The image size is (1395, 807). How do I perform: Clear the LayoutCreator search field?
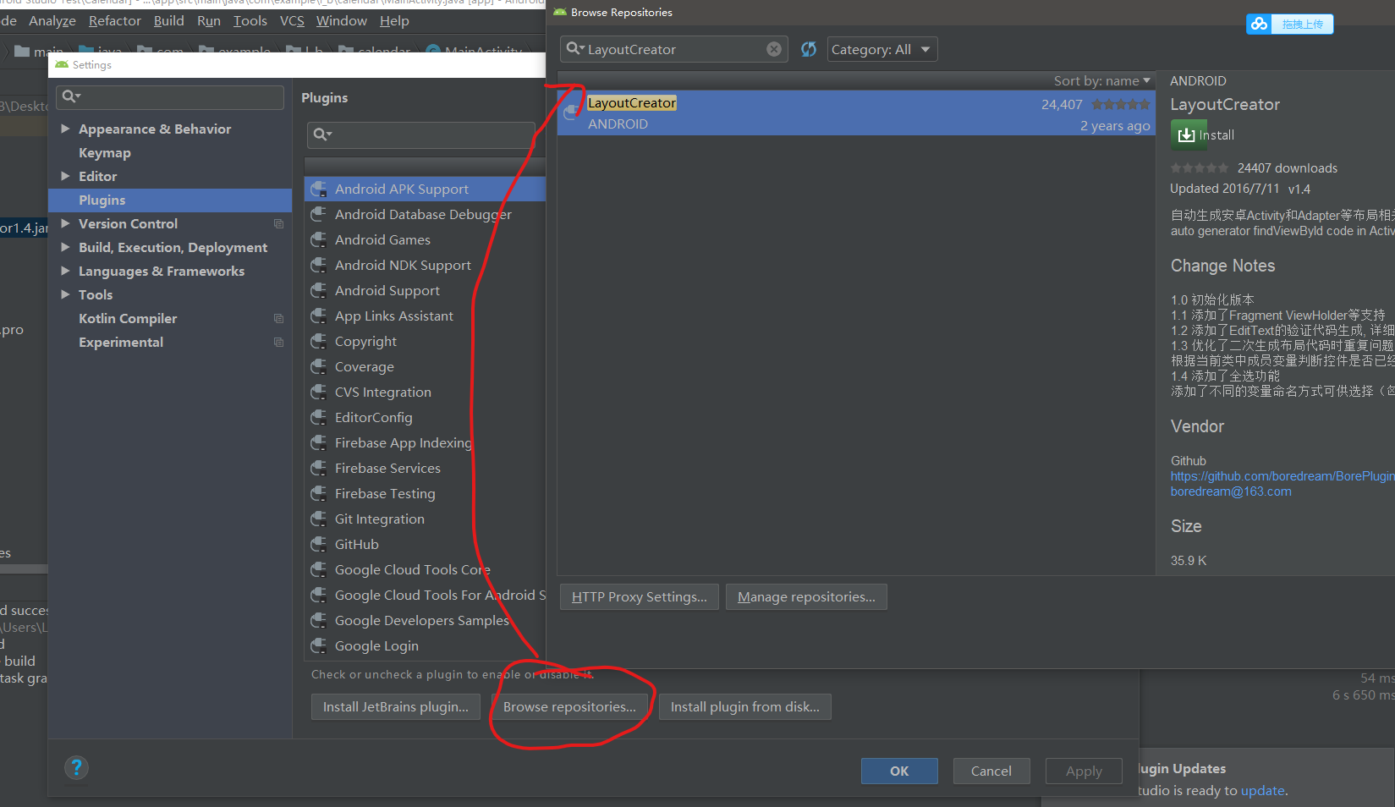pyautogui.click(x=773, y=49)
